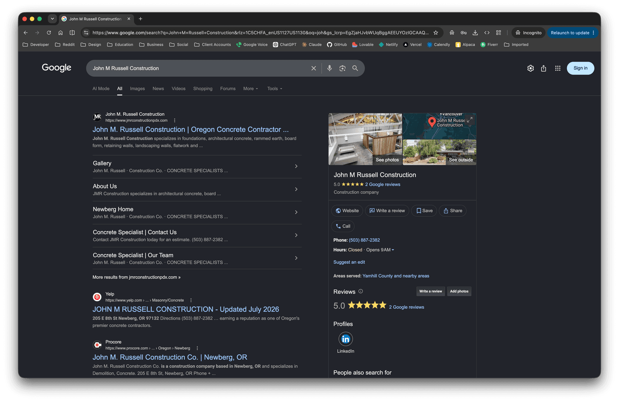Open the Claude bookmark

(x=311, y=45)
